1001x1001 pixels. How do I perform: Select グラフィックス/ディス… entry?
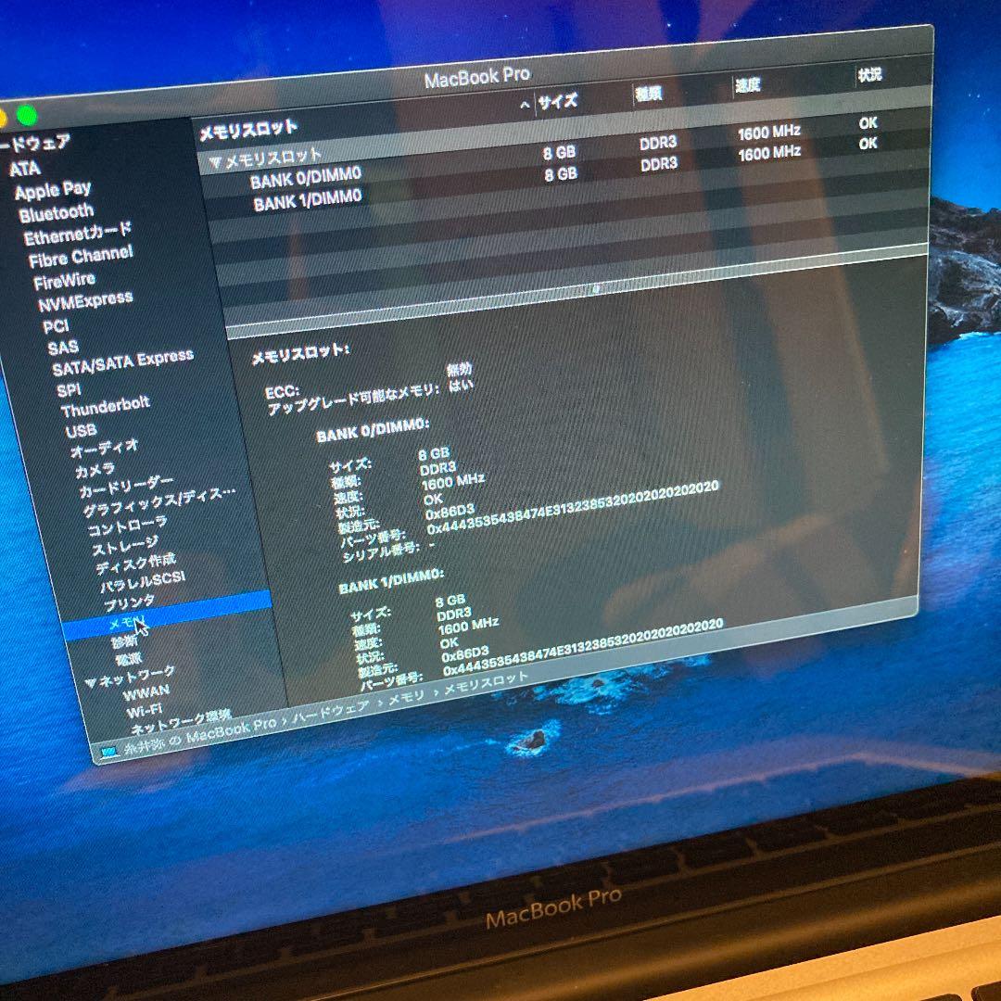[159, 502]
